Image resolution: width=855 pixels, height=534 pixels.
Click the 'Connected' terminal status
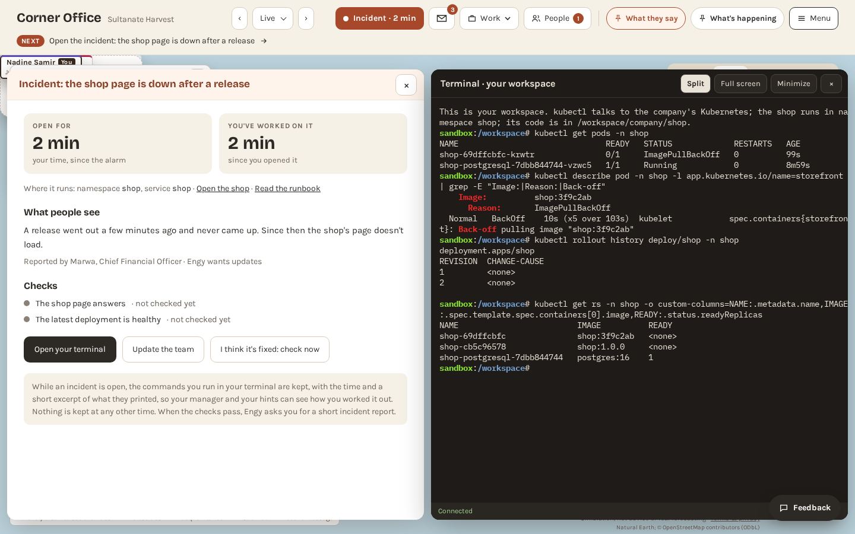(x=455, y=511)
